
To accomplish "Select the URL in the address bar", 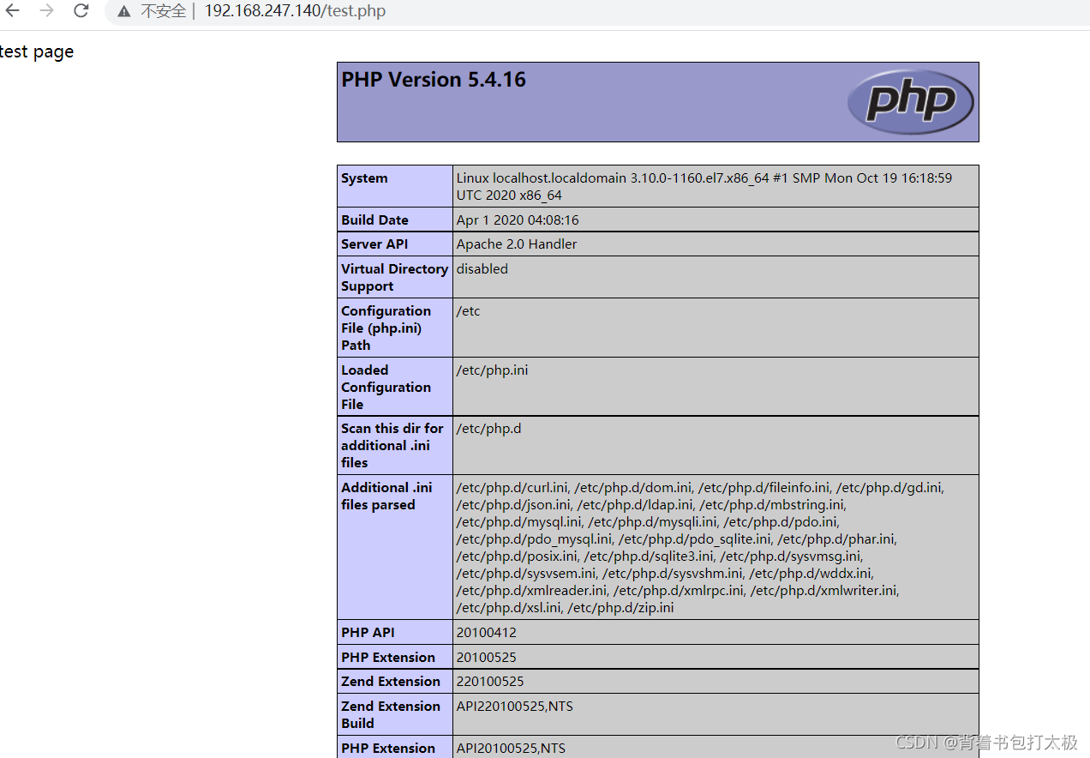I will tap(295, 11).
